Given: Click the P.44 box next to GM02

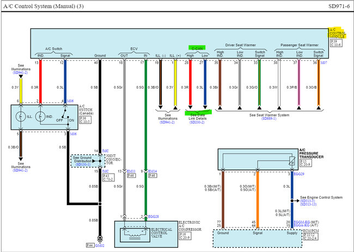Looking at the screenshot, I should (x=90, y=245).
